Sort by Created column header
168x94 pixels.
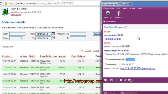[x=7, y=56]
